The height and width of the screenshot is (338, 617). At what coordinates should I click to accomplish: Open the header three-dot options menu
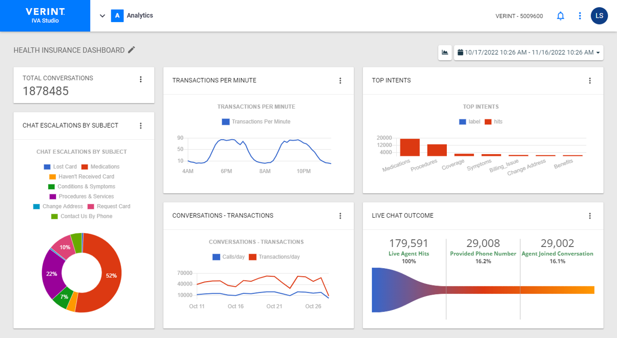coord(580,16)
